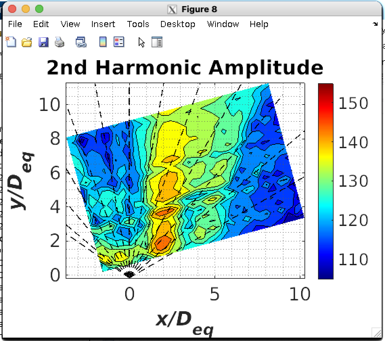Open the Tools menu

click(x=138, y=24)
